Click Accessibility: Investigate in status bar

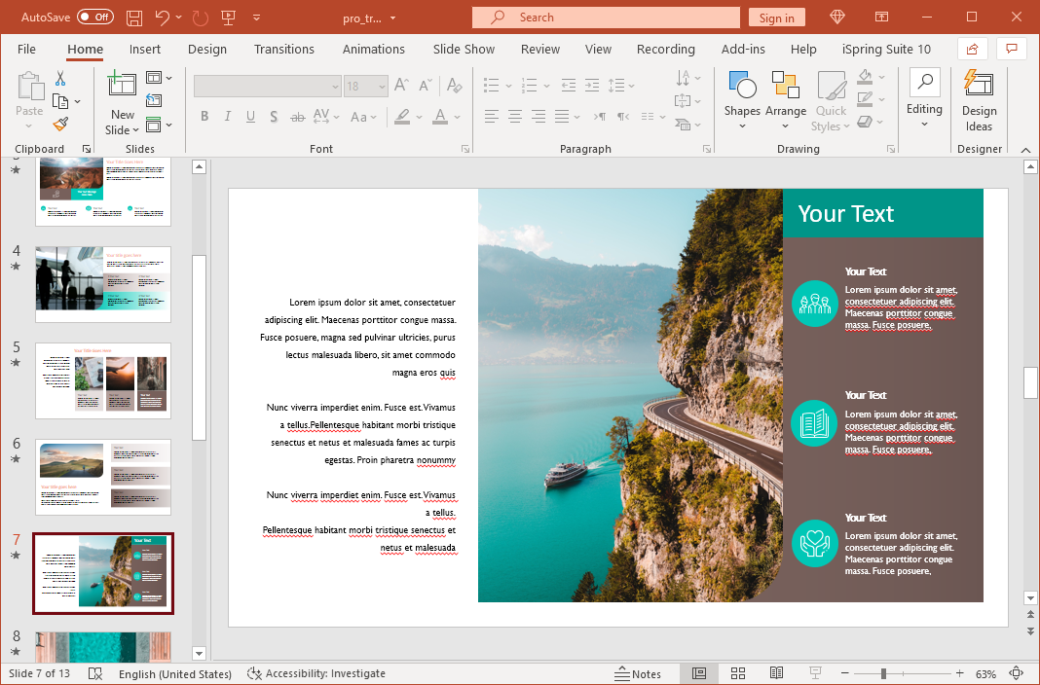pyautogui.click(x=316, y=673)
